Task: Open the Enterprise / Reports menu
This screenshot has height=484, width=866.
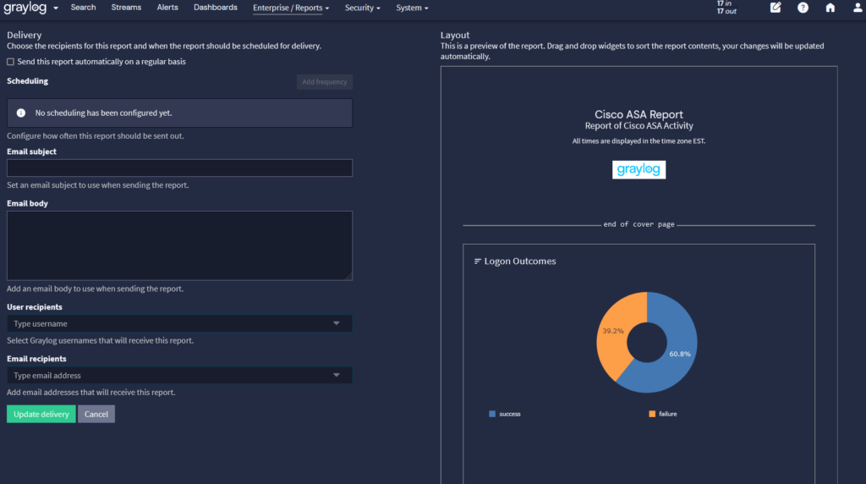Action: click(x=291, y=8)
